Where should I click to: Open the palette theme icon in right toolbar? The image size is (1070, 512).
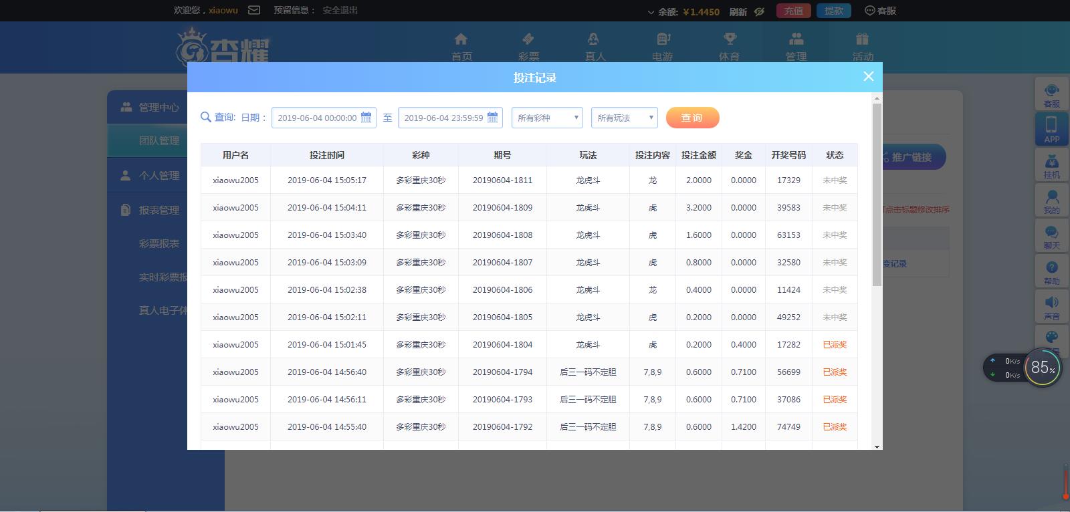(x=1052, y=337)
